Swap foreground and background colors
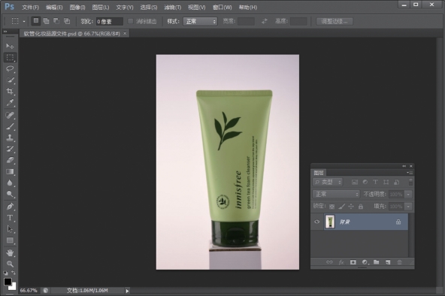This screenshot has height=296, width=445. click(14, 273)
